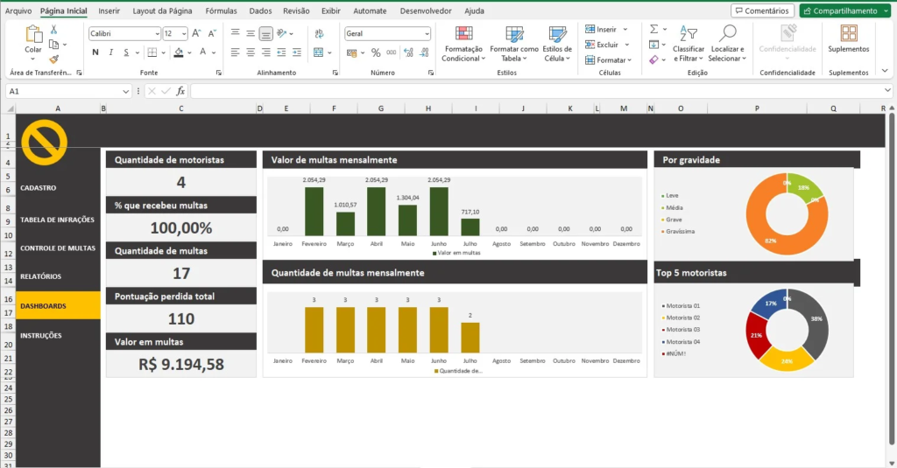Open Formatação Condicional
Screen dimensions: 897x468
[x=463, y=43]
